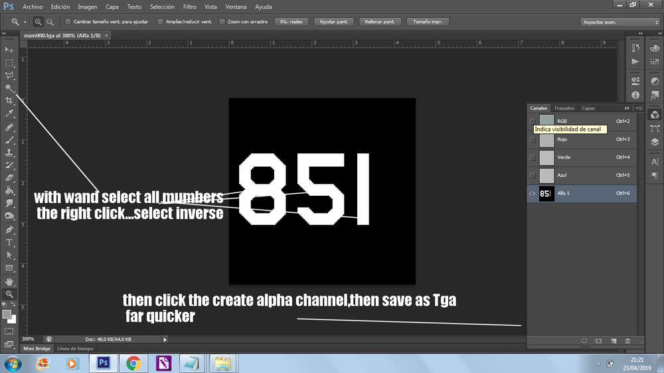The image size is (664, 373).
Task: Open the tool preset picker dropdown
Action: [25, 22]
